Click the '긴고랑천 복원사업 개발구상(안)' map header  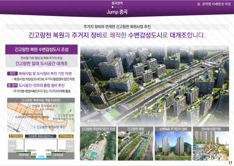41,100
